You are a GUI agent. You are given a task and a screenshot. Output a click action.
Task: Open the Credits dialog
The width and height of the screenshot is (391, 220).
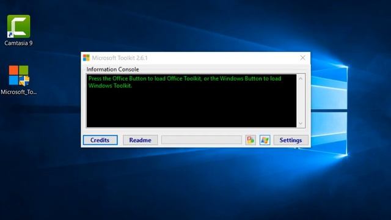(100, 140)
